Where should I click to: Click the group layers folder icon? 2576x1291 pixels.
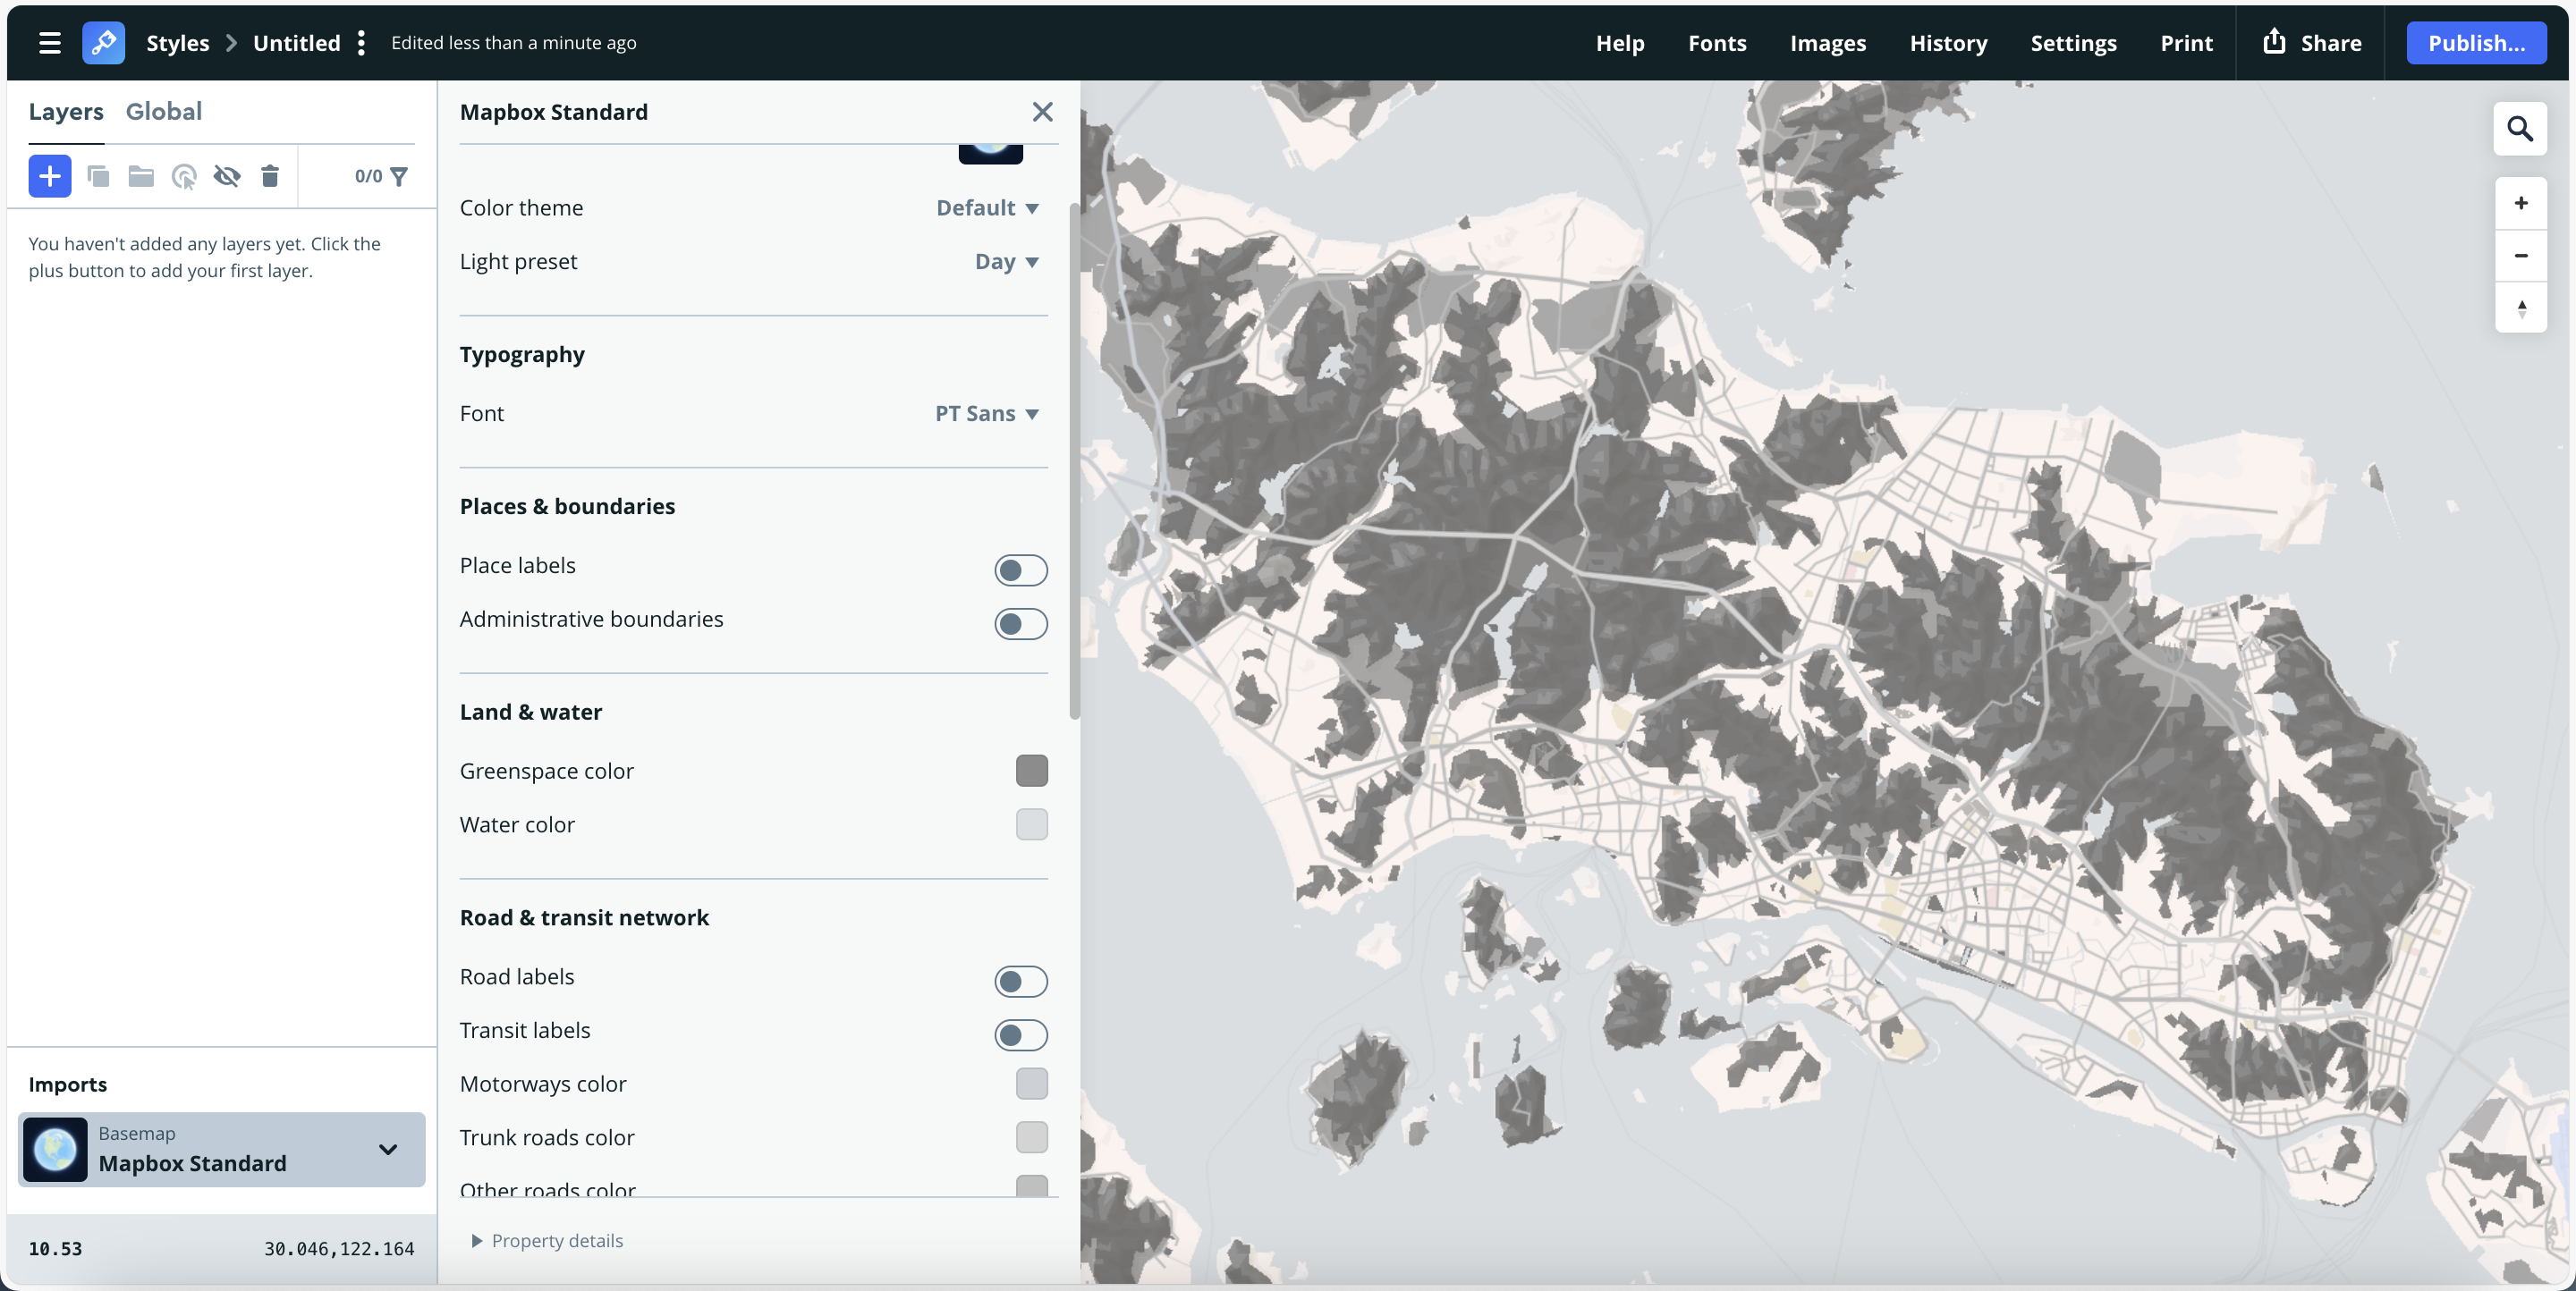(x=141, y=176)
